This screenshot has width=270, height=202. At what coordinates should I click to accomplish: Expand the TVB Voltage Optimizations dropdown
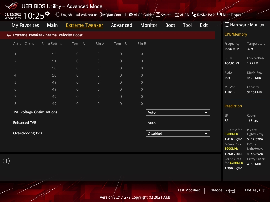[178, 113]
